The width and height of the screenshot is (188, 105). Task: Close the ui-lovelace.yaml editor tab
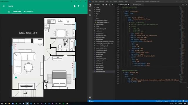pos(129,5)
